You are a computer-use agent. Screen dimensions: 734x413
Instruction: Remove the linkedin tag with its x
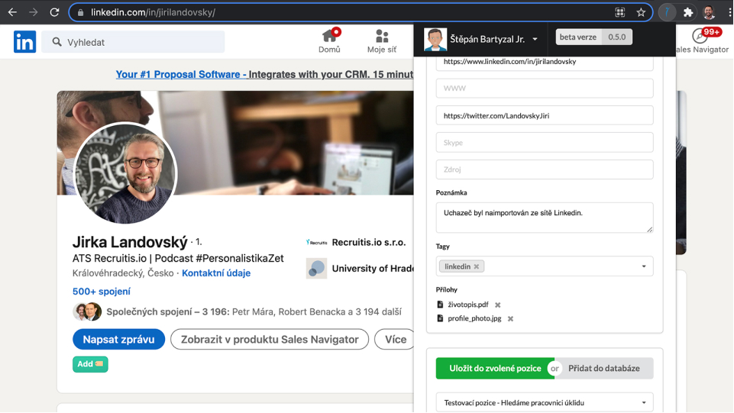(477, 266)
